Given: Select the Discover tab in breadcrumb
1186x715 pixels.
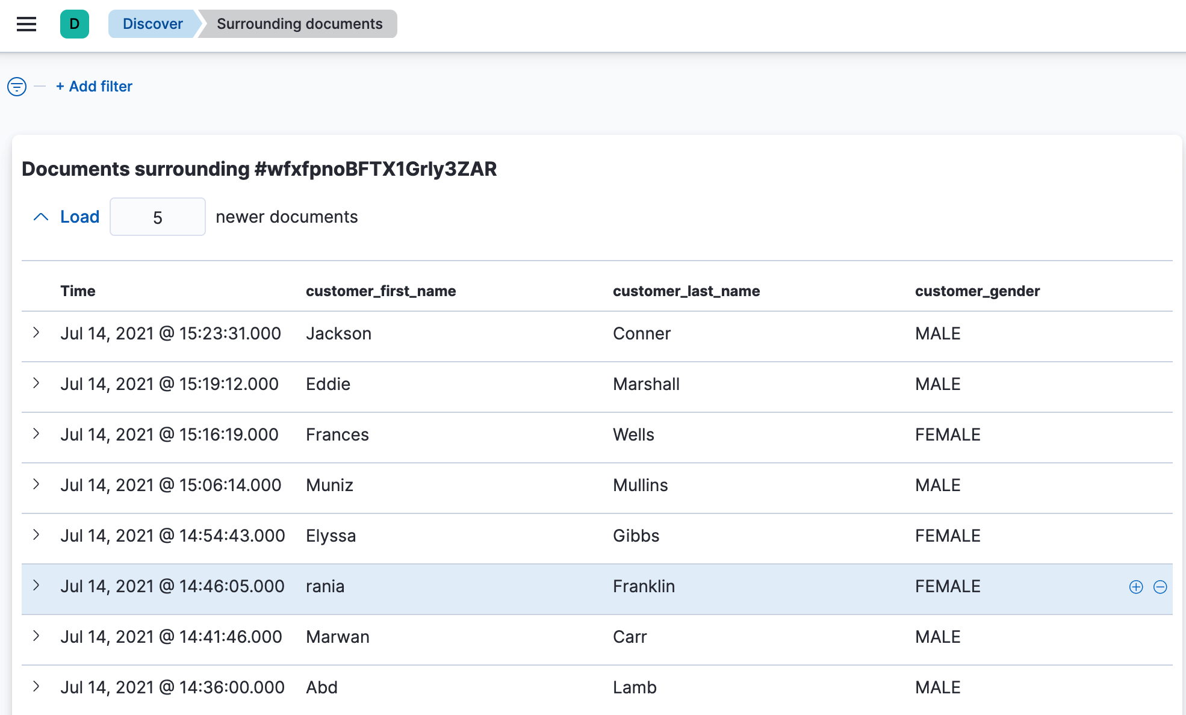Looking at the screenshot, I should tap(152, 23).
